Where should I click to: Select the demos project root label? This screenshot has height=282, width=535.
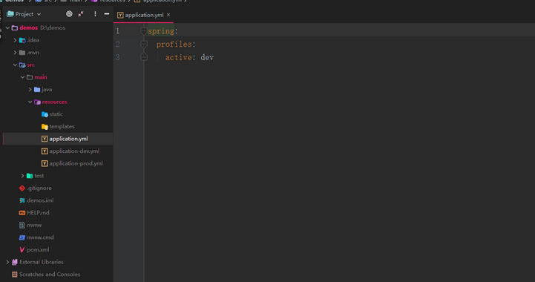pyautogui.click(x=29, y=27)
